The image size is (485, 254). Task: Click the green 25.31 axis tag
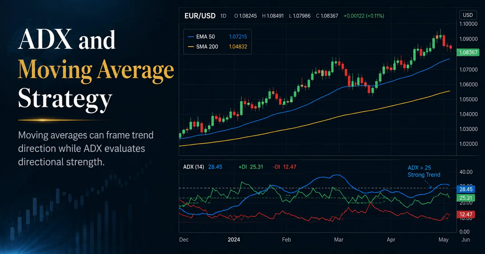pyautogui.click(x=466, y=198)
